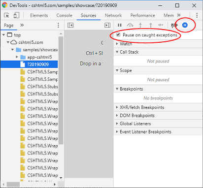Deactivate breakpoints icon

(174, 25)
